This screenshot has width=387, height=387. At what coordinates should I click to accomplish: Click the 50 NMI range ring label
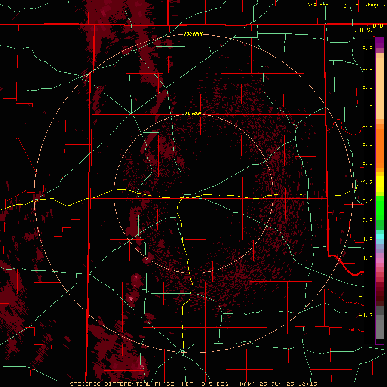click(x=193, y=114)
